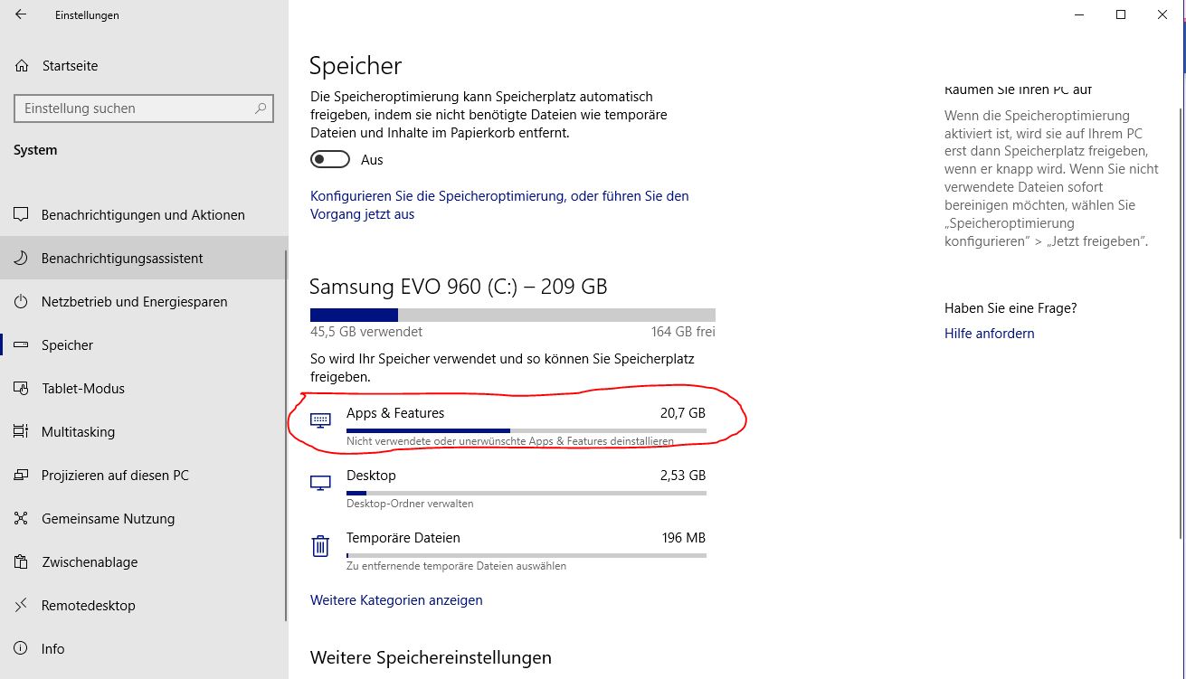Click 20,7 GB size value
1186x679 pixels.
(x=683, y=413)
